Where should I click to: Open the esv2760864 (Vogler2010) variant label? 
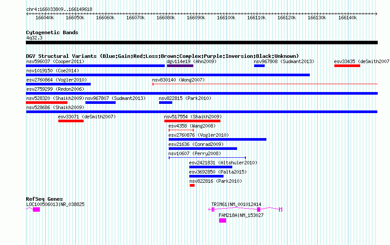click(x=57, y=80)
